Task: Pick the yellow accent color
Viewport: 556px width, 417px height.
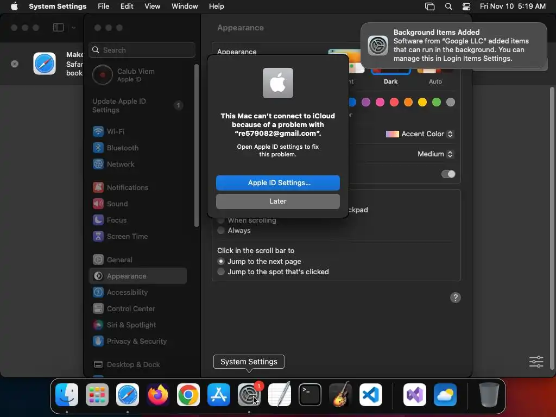Action: [422, 103]
